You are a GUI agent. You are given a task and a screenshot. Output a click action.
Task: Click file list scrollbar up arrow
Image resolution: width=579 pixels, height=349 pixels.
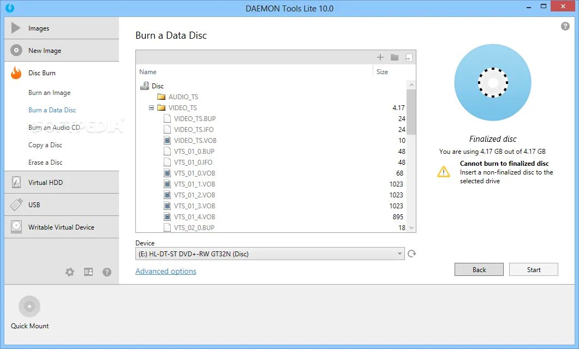coord(411,85)
